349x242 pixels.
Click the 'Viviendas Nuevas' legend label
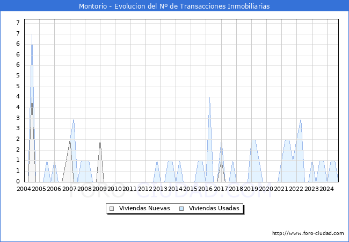click(144, 208)
